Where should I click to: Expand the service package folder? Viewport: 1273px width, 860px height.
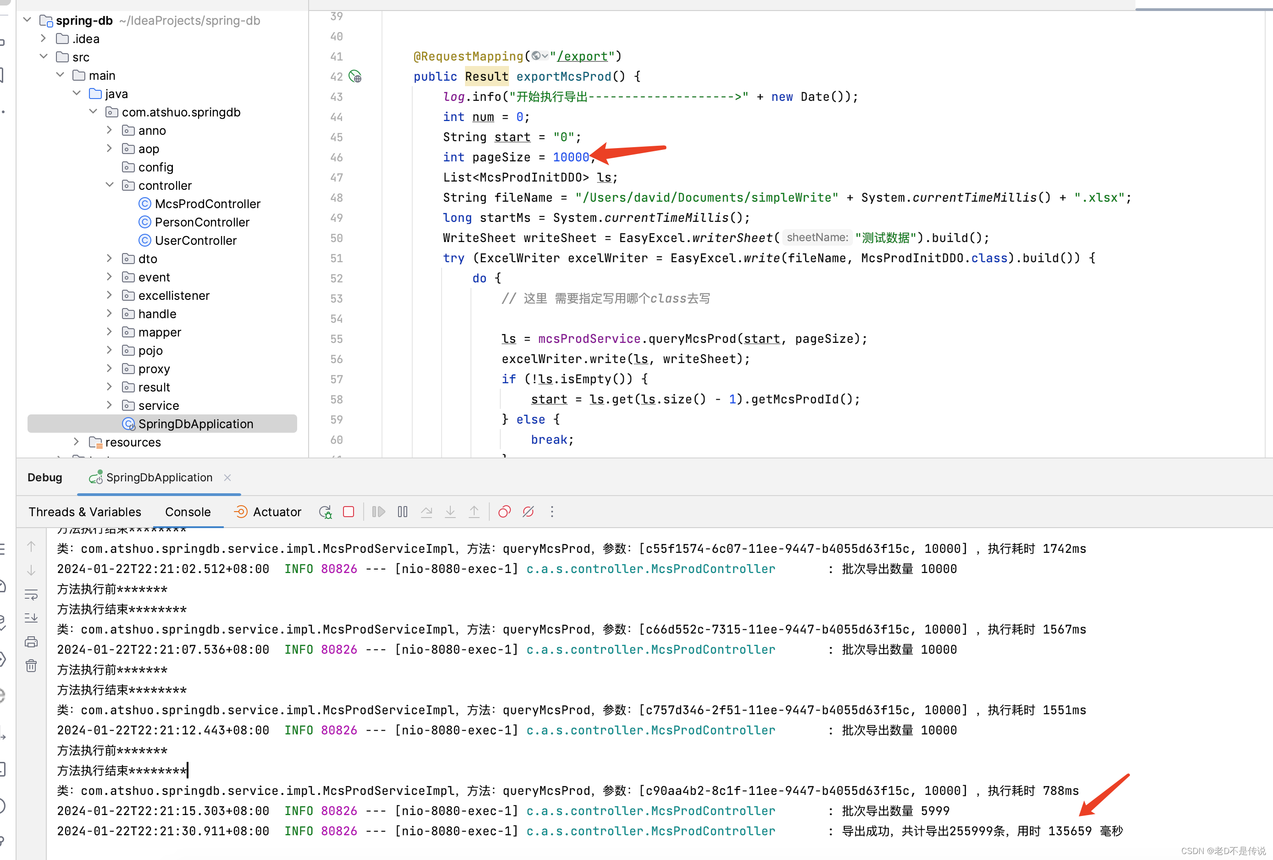point(110,405)
